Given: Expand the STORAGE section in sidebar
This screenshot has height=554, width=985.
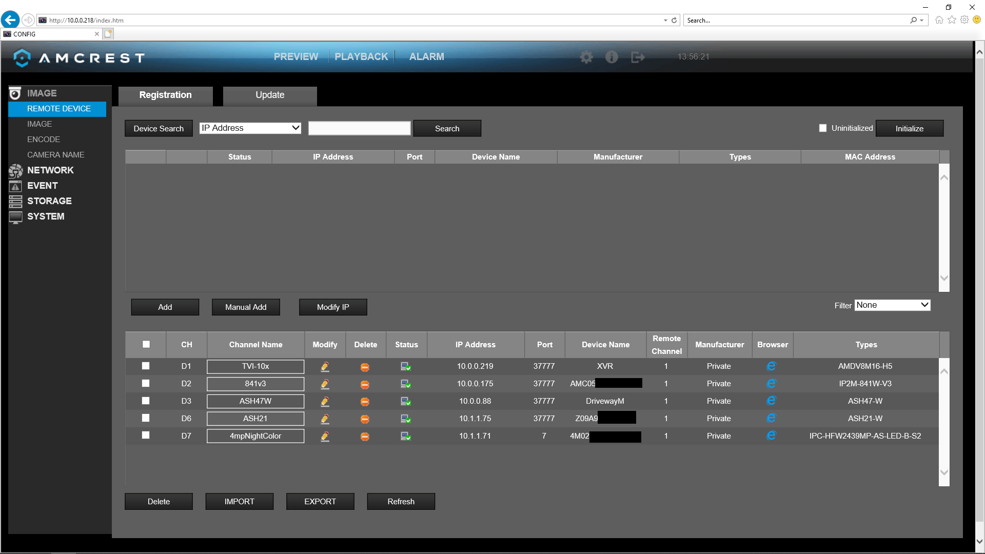Looking at the screenshot, I should [49, 201].
